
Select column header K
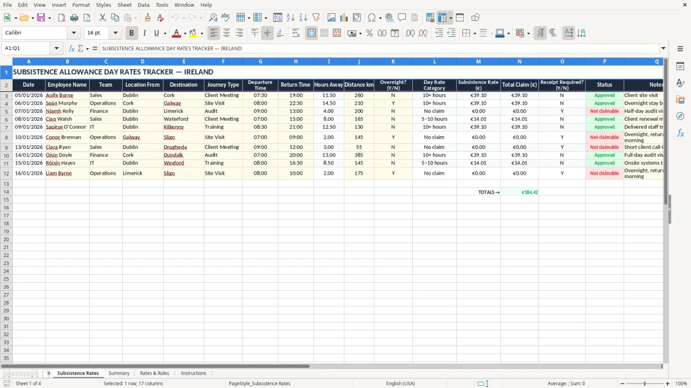(393, 61)
